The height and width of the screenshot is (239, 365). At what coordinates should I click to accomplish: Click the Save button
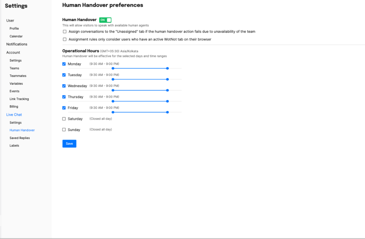click(69, 144)
